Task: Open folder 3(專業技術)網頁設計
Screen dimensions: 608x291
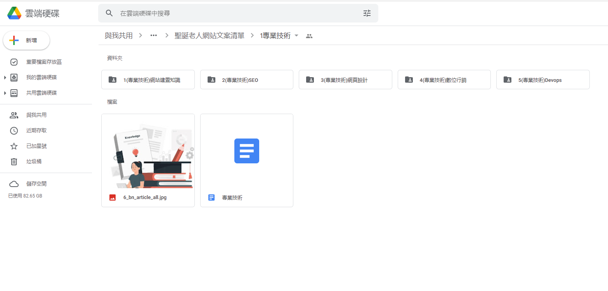Action: (345, 80)
